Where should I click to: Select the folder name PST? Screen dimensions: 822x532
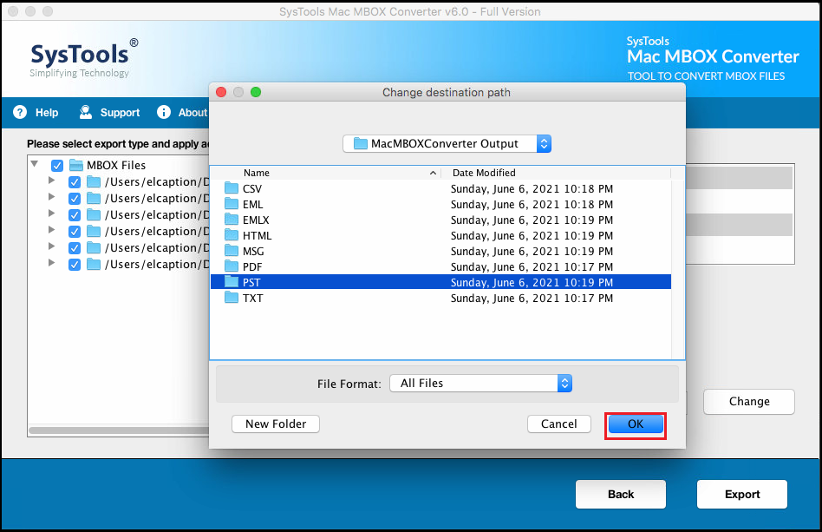coord(251,283)
